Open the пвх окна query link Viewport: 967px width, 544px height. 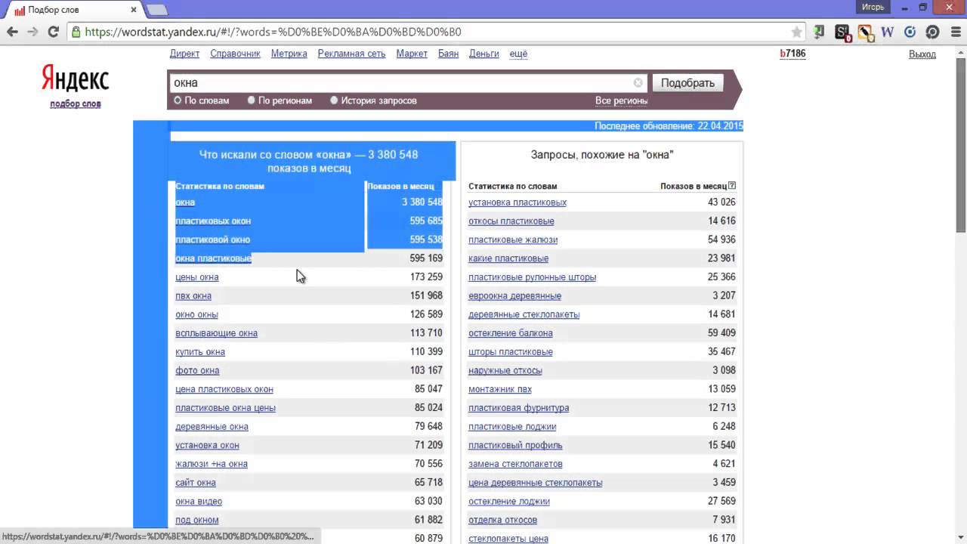(x=193, y=295)
